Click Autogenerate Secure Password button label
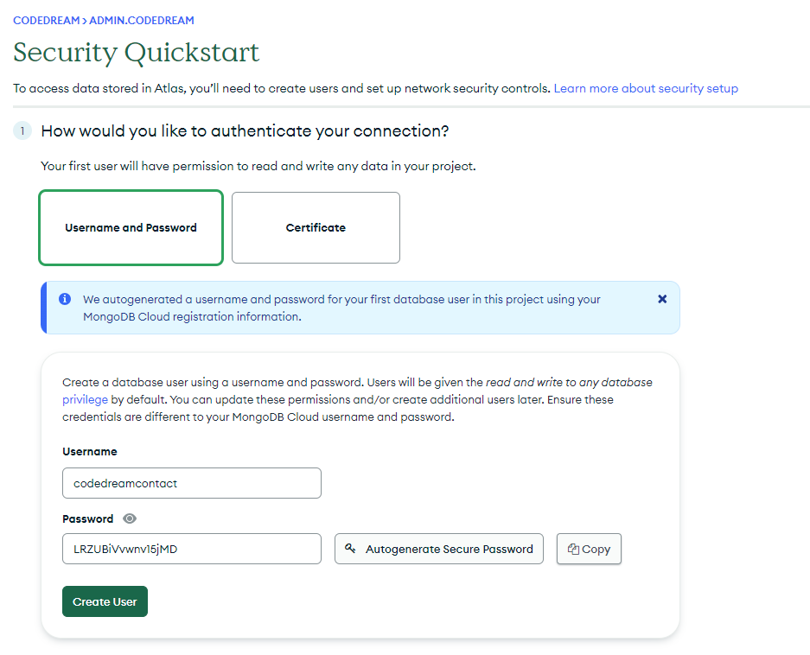810x655 pixels. coord(449,549)
